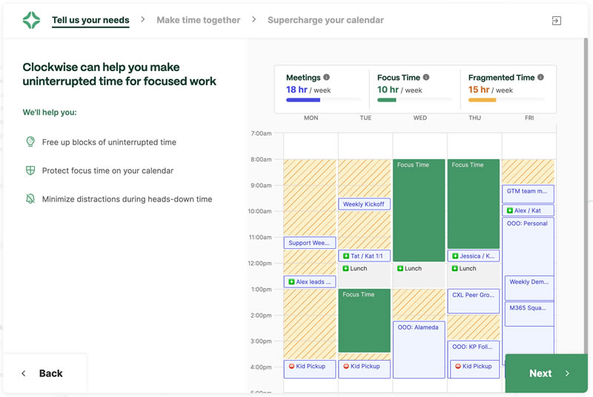Click the lightbulb icon beside Free up blocks
Image resolution: width=593 pixels, height=397 pixels.
click(30, 142)
